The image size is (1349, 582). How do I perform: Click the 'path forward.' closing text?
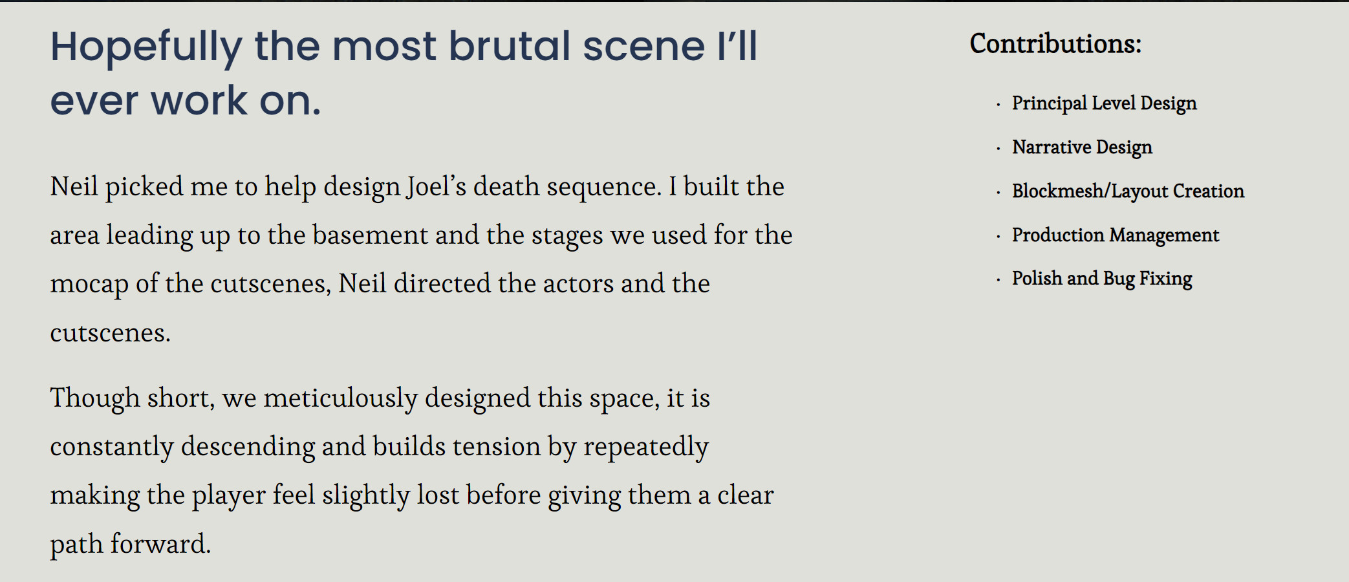point(131,544)
